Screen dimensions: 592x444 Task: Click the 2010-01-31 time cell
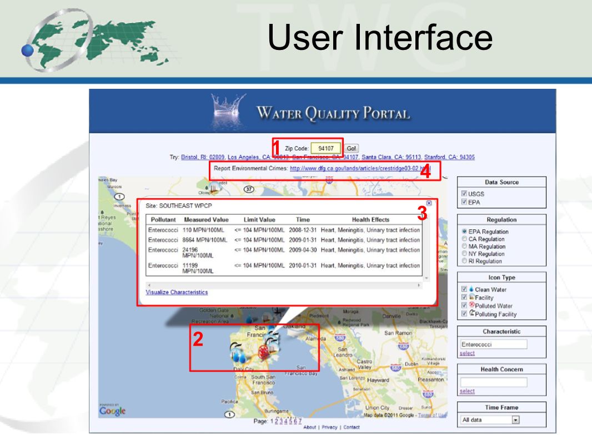303,266
